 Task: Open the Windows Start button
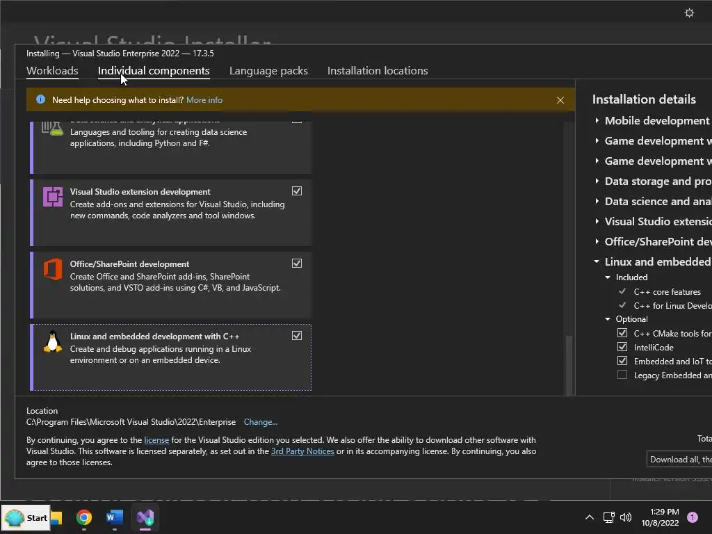26,517
